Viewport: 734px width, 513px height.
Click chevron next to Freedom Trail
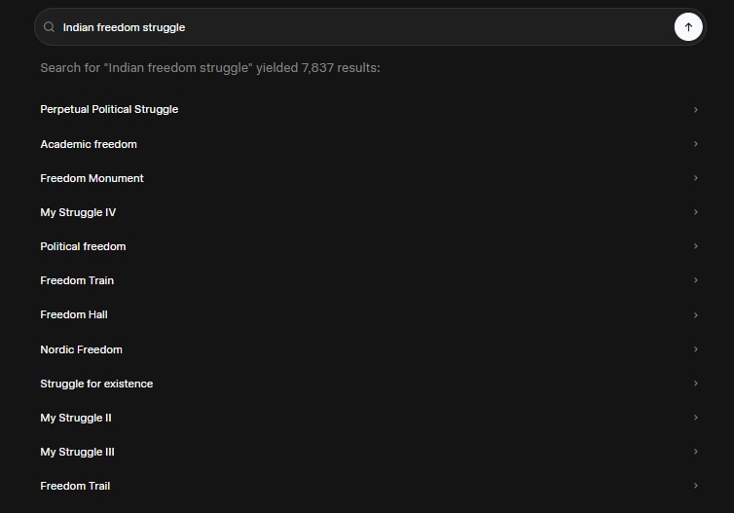(695, 486)
